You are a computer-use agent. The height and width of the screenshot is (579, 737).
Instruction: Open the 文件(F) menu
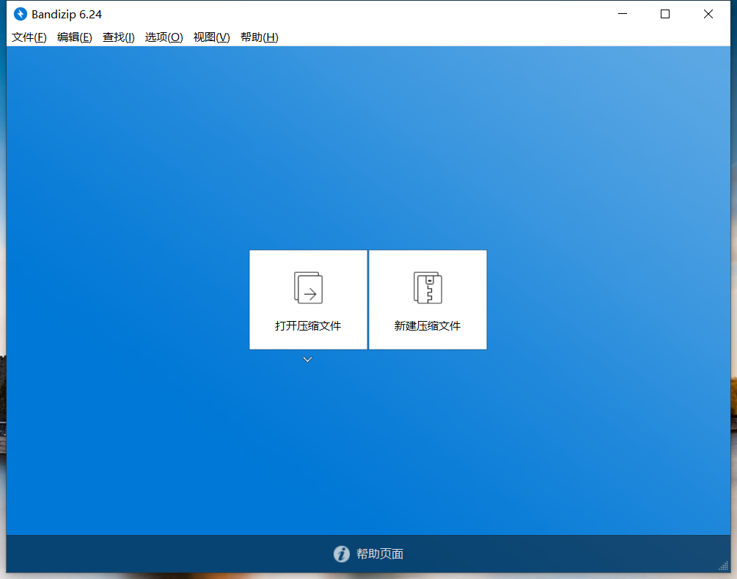29,37
